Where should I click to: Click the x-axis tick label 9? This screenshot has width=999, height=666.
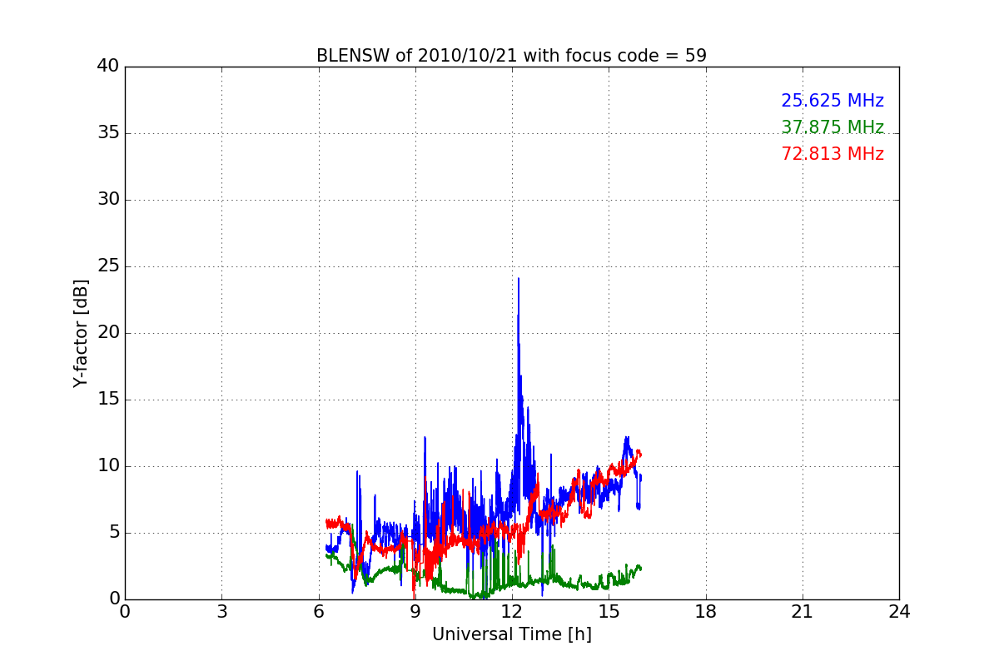click(x=415, y=612)
